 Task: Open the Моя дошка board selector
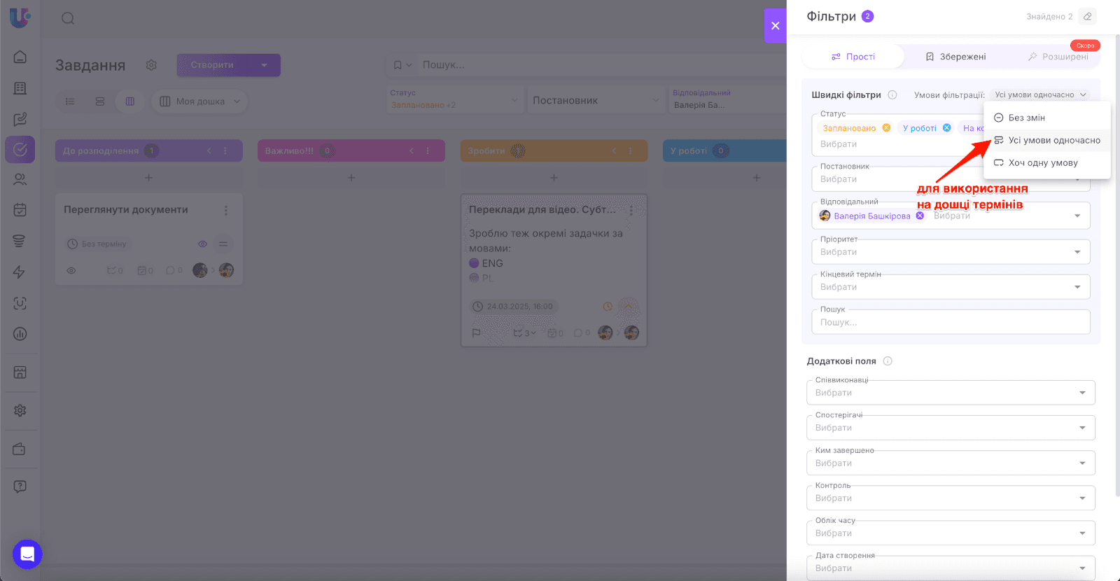pyautogui.click(x=199, y=101)
